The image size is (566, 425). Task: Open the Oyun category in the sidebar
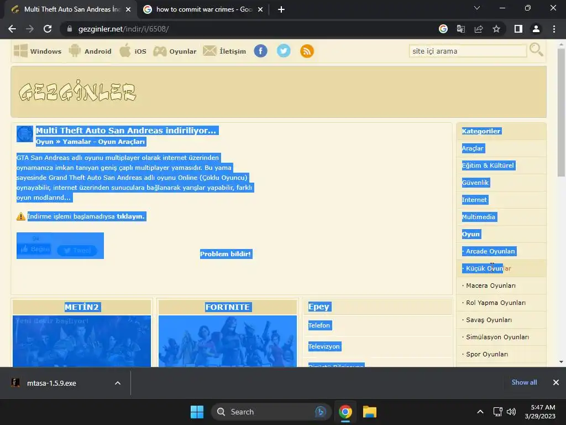(x=471, y=234)
